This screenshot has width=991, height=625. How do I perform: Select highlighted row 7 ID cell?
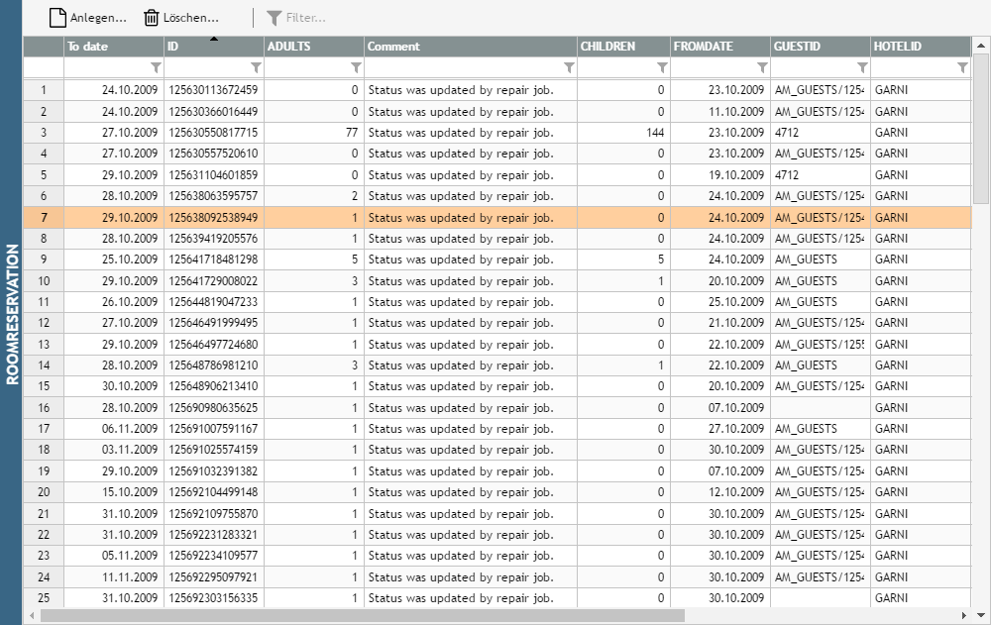[213, 217]
